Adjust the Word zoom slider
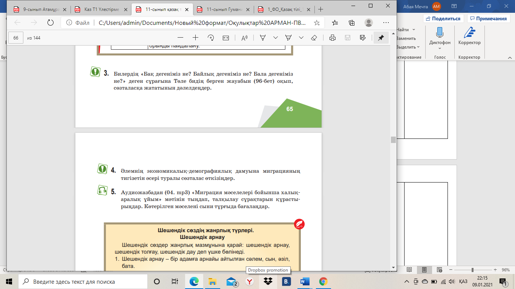The width and height of the screenshot is (515, 289). point(472,270)
